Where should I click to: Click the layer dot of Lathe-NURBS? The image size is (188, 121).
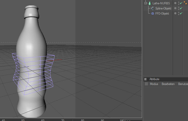175,3
